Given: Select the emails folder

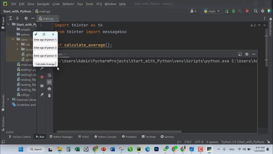Looking at the screenshot, I should pos(23,30).
